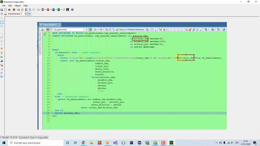Screen dimensions: 260x146
Task: Open Visual Studio from the taskbar
Action: coord(115,143)
